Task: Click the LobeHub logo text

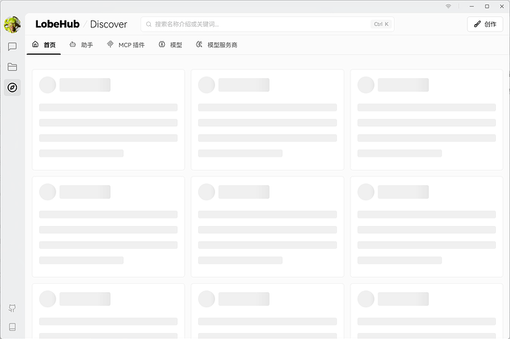Action: (x=57, y=24)
